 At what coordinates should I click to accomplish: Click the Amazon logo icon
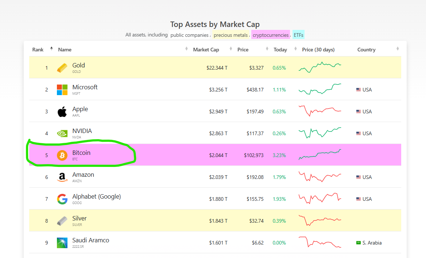point(62,177)
